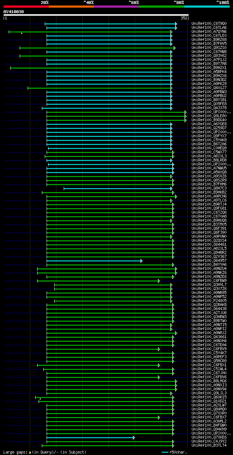Click the orange ~40% identity legend segment
233x455 pixels.
71,6
